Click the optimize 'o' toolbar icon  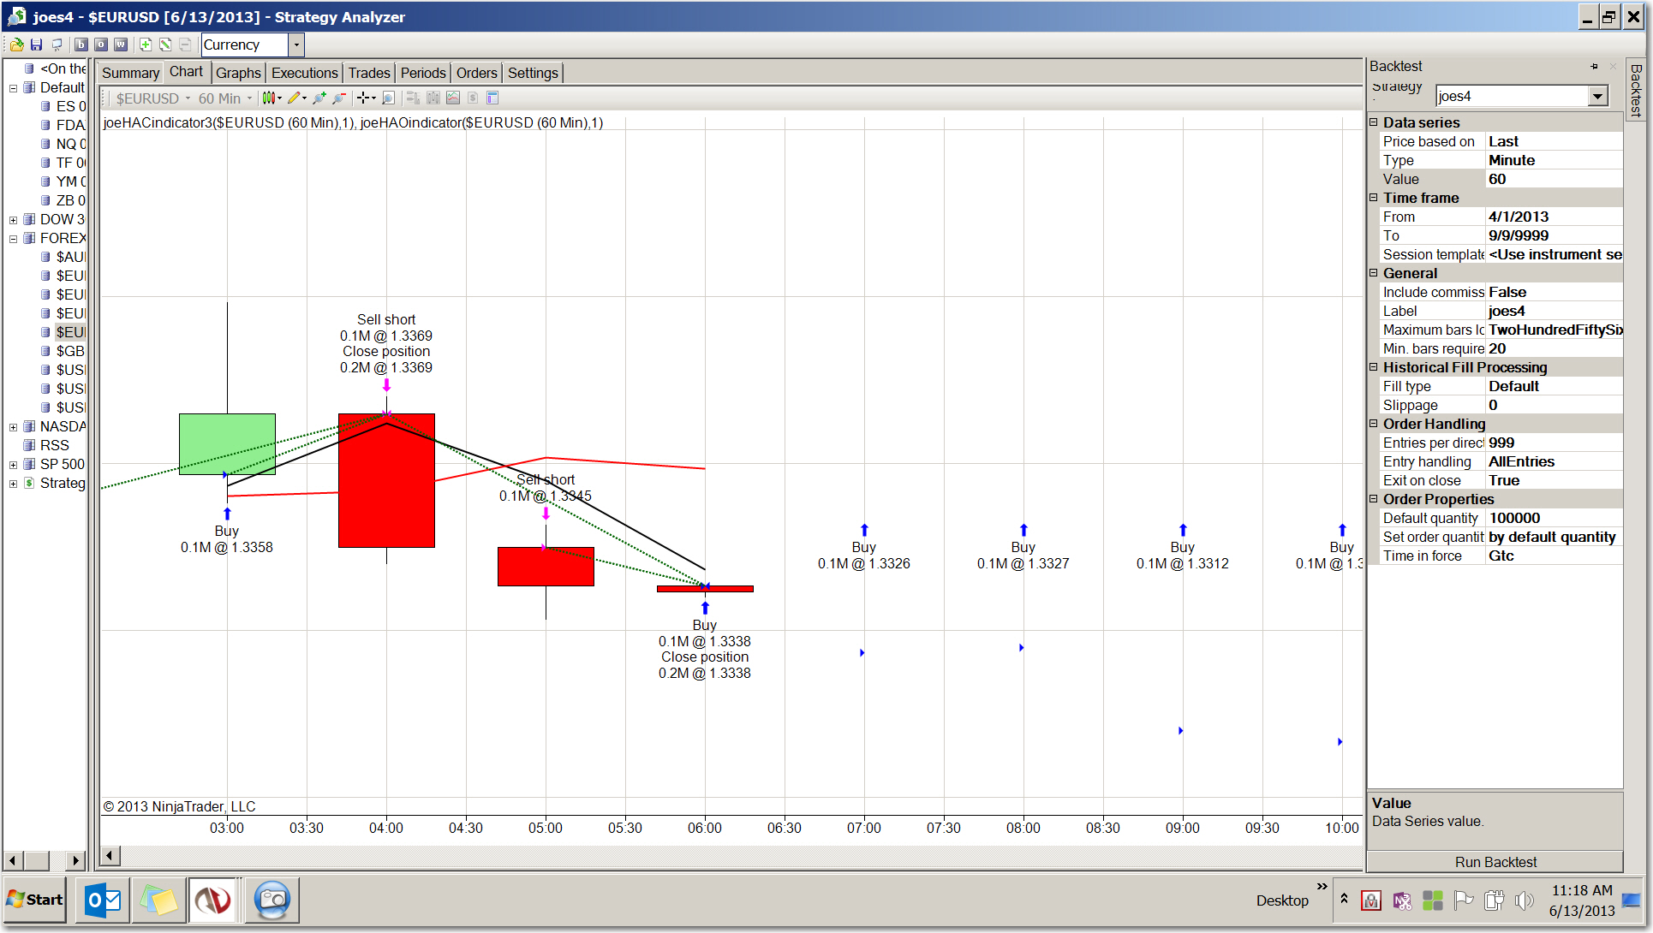[101, 45]
